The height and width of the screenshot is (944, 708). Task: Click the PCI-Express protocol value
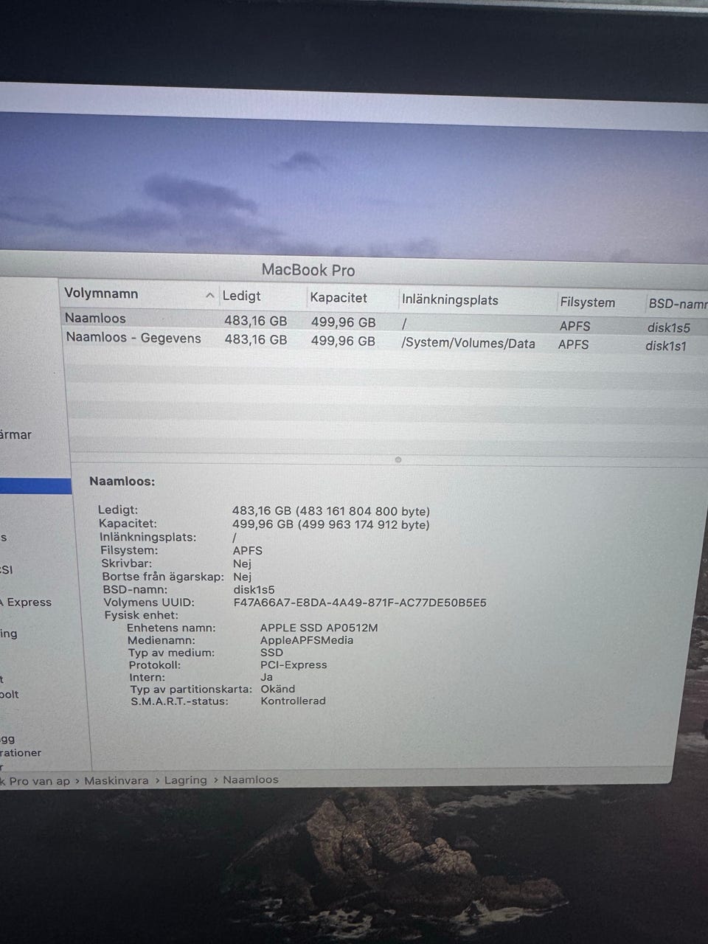click(x=294, y=664)
